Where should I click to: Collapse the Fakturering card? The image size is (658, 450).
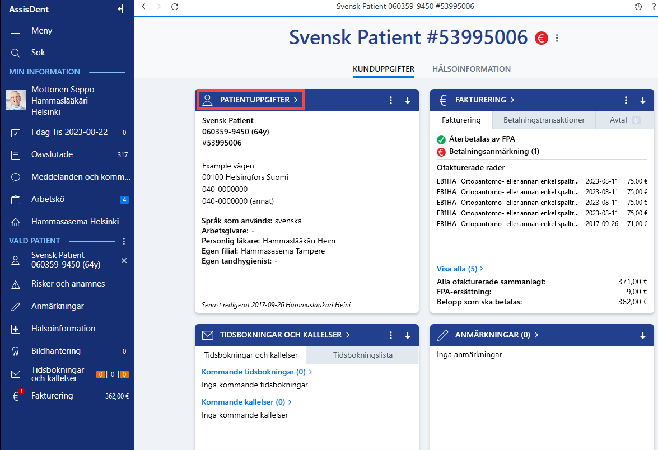[642, 100]
